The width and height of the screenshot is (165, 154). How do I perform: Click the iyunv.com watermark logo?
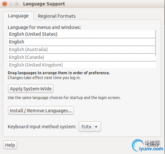[147, 146]
